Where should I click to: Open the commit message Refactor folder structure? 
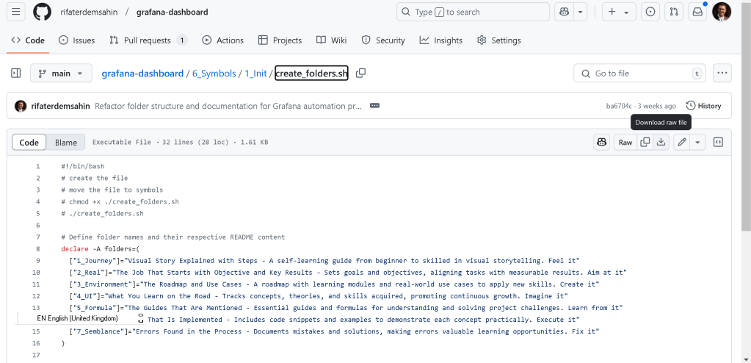(x=228, y=106)
